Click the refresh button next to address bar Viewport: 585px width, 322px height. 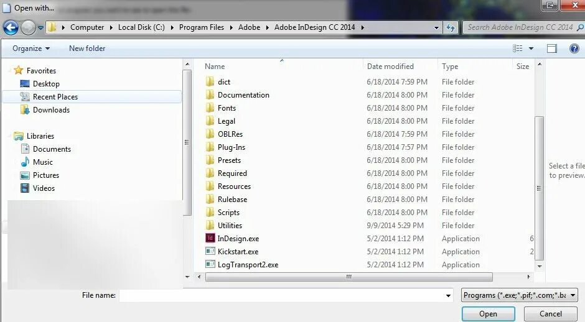click(x=451, y=27)
